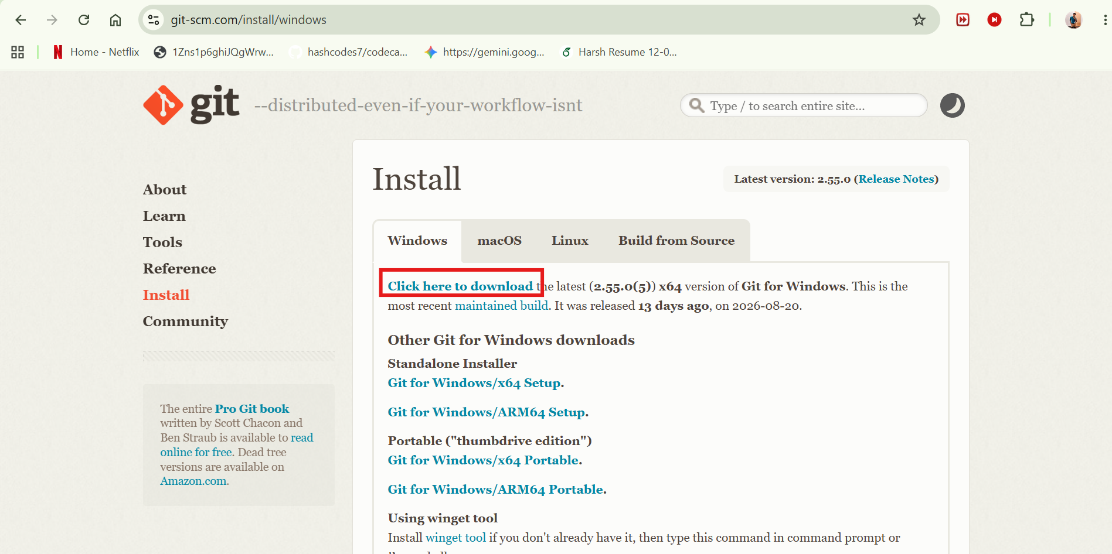Click the '--distributed-even-if-your-workflow-isnt' tagline
The width and height of the screenshot is (1112, 554).
coord(418,105)
